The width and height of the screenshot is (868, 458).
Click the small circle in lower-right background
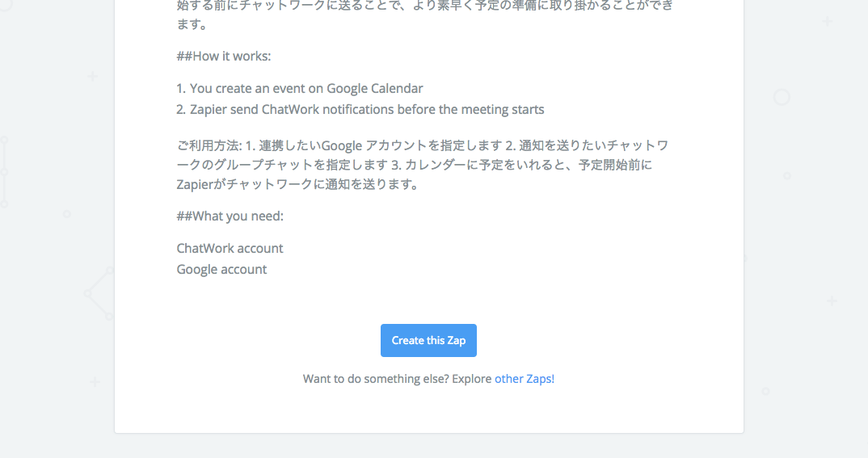[x=765, y=391]
